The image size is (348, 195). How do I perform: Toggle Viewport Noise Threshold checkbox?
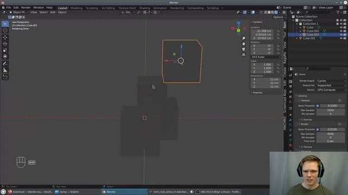click(x=318, y=106)
